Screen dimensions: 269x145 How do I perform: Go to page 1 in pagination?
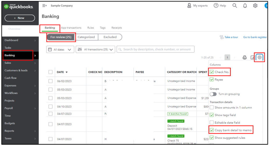click(x=227, y=58)
